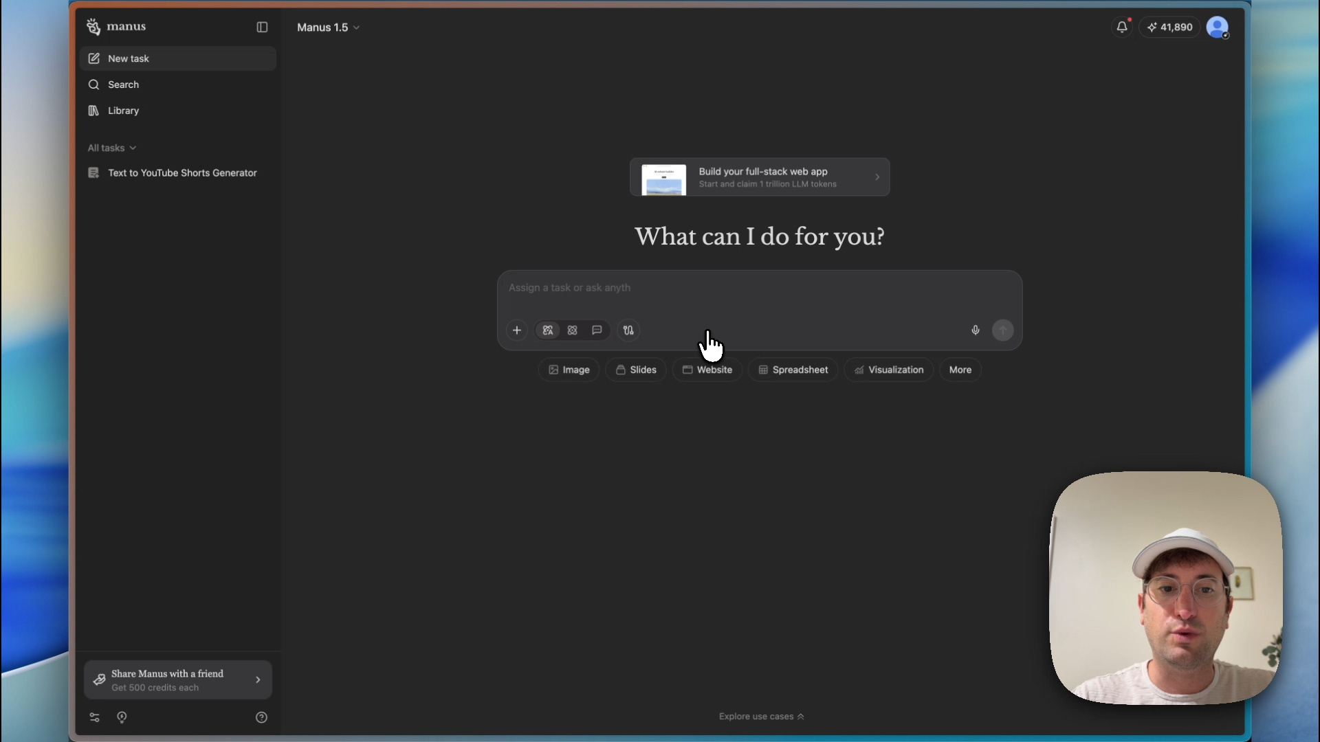Switch to the Spreadsheet mode
Viewport: 1320px width, 742px height.
(792, 370)
